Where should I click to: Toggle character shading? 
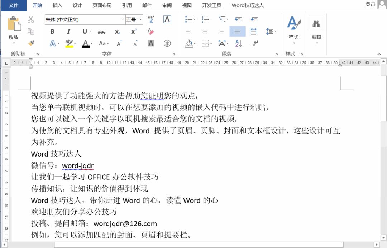tap(151, 44)
